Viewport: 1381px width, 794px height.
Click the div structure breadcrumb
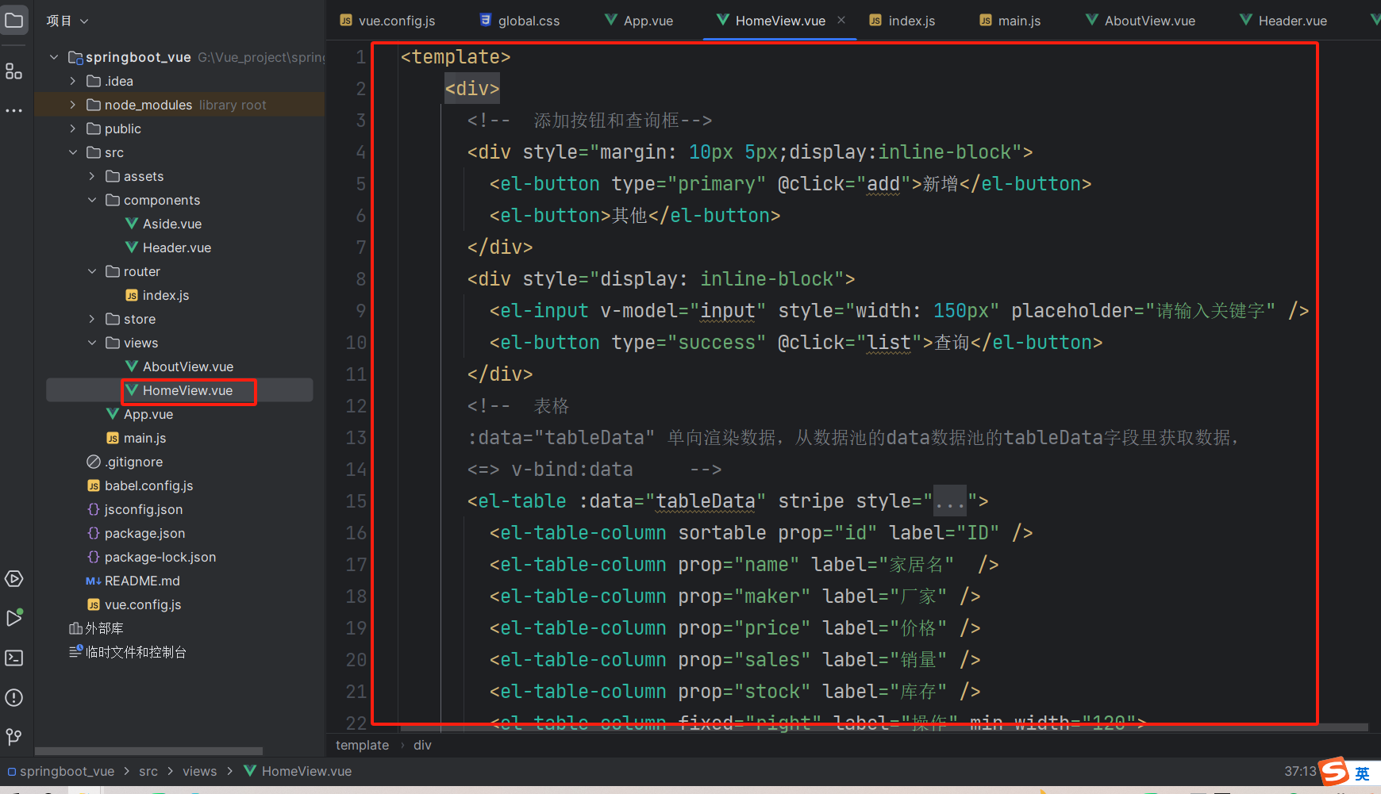[x=422, y=745]
